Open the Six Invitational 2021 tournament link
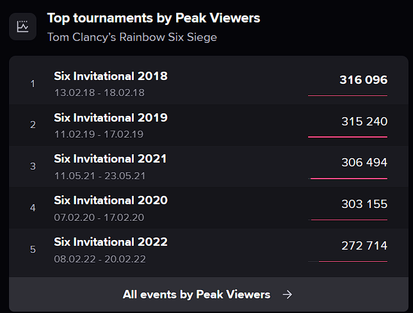The width and height of the screenshot is (413, 313). [111, 159]
